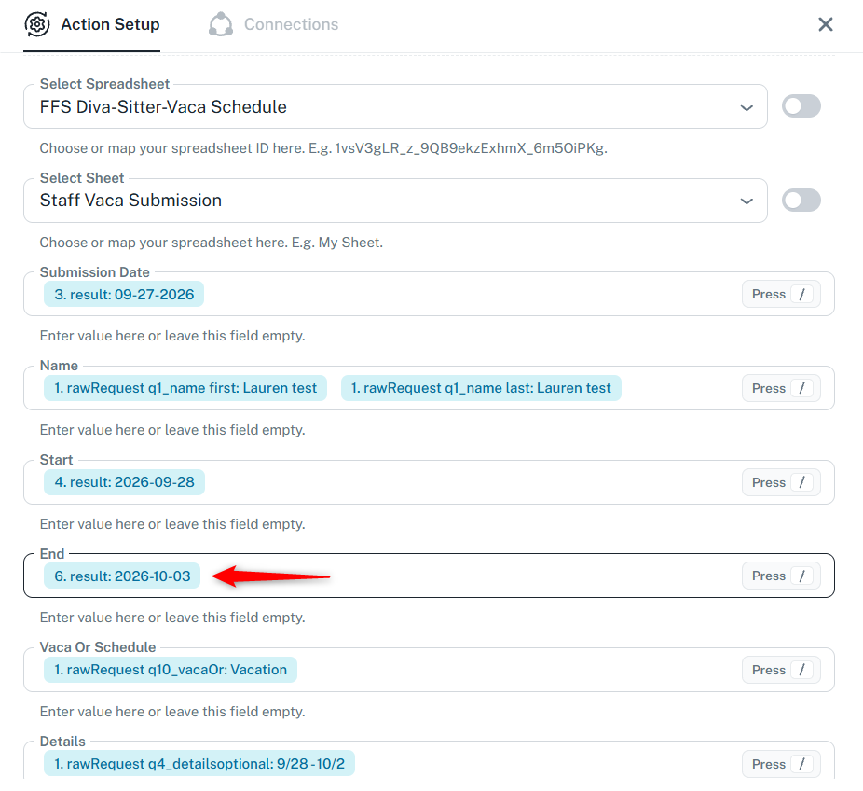Close the Action Setup panel
The height and width of the screenshot is (791, 863).
point(825,24)
